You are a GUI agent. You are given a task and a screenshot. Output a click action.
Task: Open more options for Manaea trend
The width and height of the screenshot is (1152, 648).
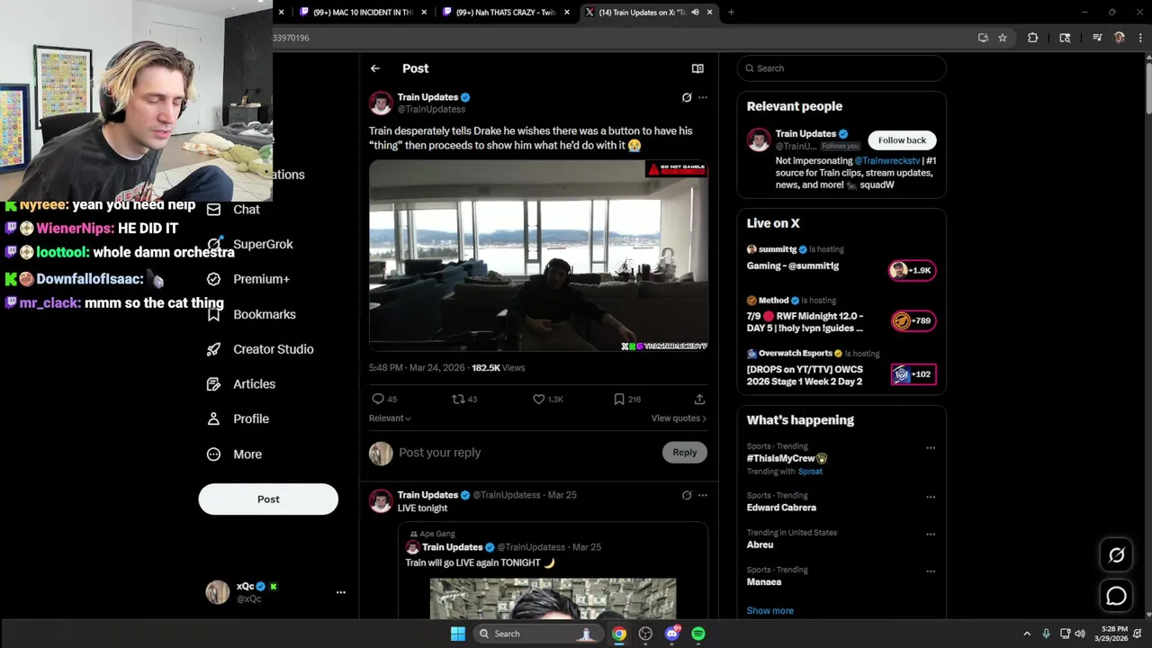931,571
